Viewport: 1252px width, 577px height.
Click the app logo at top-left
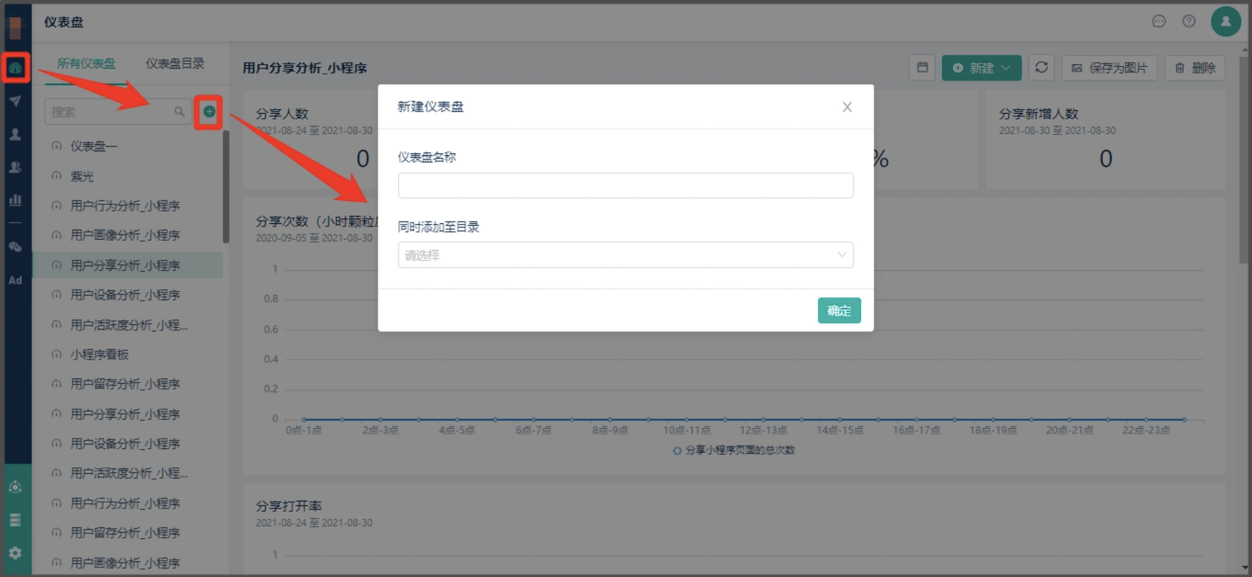coord(15,27)
